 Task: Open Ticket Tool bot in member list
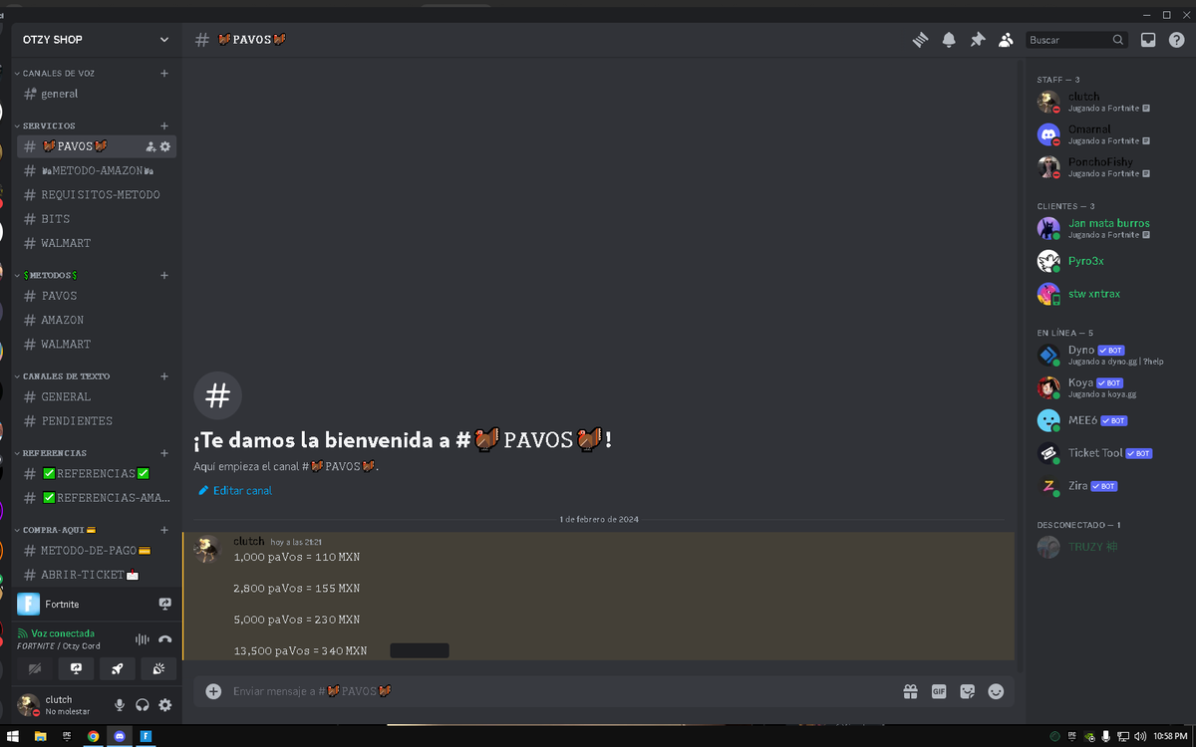[x=1109, y=453]
